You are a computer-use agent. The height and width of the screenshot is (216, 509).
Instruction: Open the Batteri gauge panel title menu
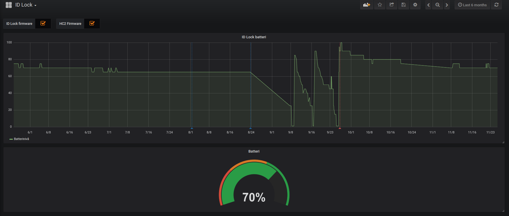(x=254, y=151)
